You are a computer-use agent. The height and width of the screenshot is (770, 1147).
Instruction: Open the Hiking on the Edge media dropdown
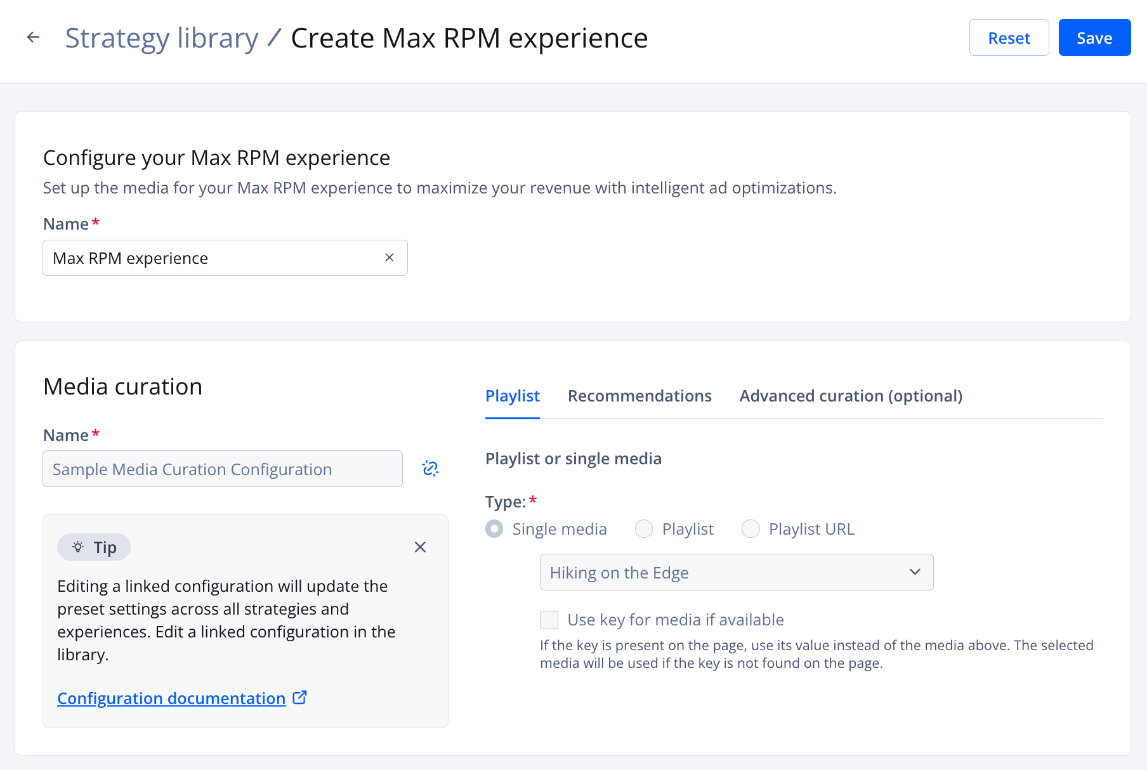[736, 571]
